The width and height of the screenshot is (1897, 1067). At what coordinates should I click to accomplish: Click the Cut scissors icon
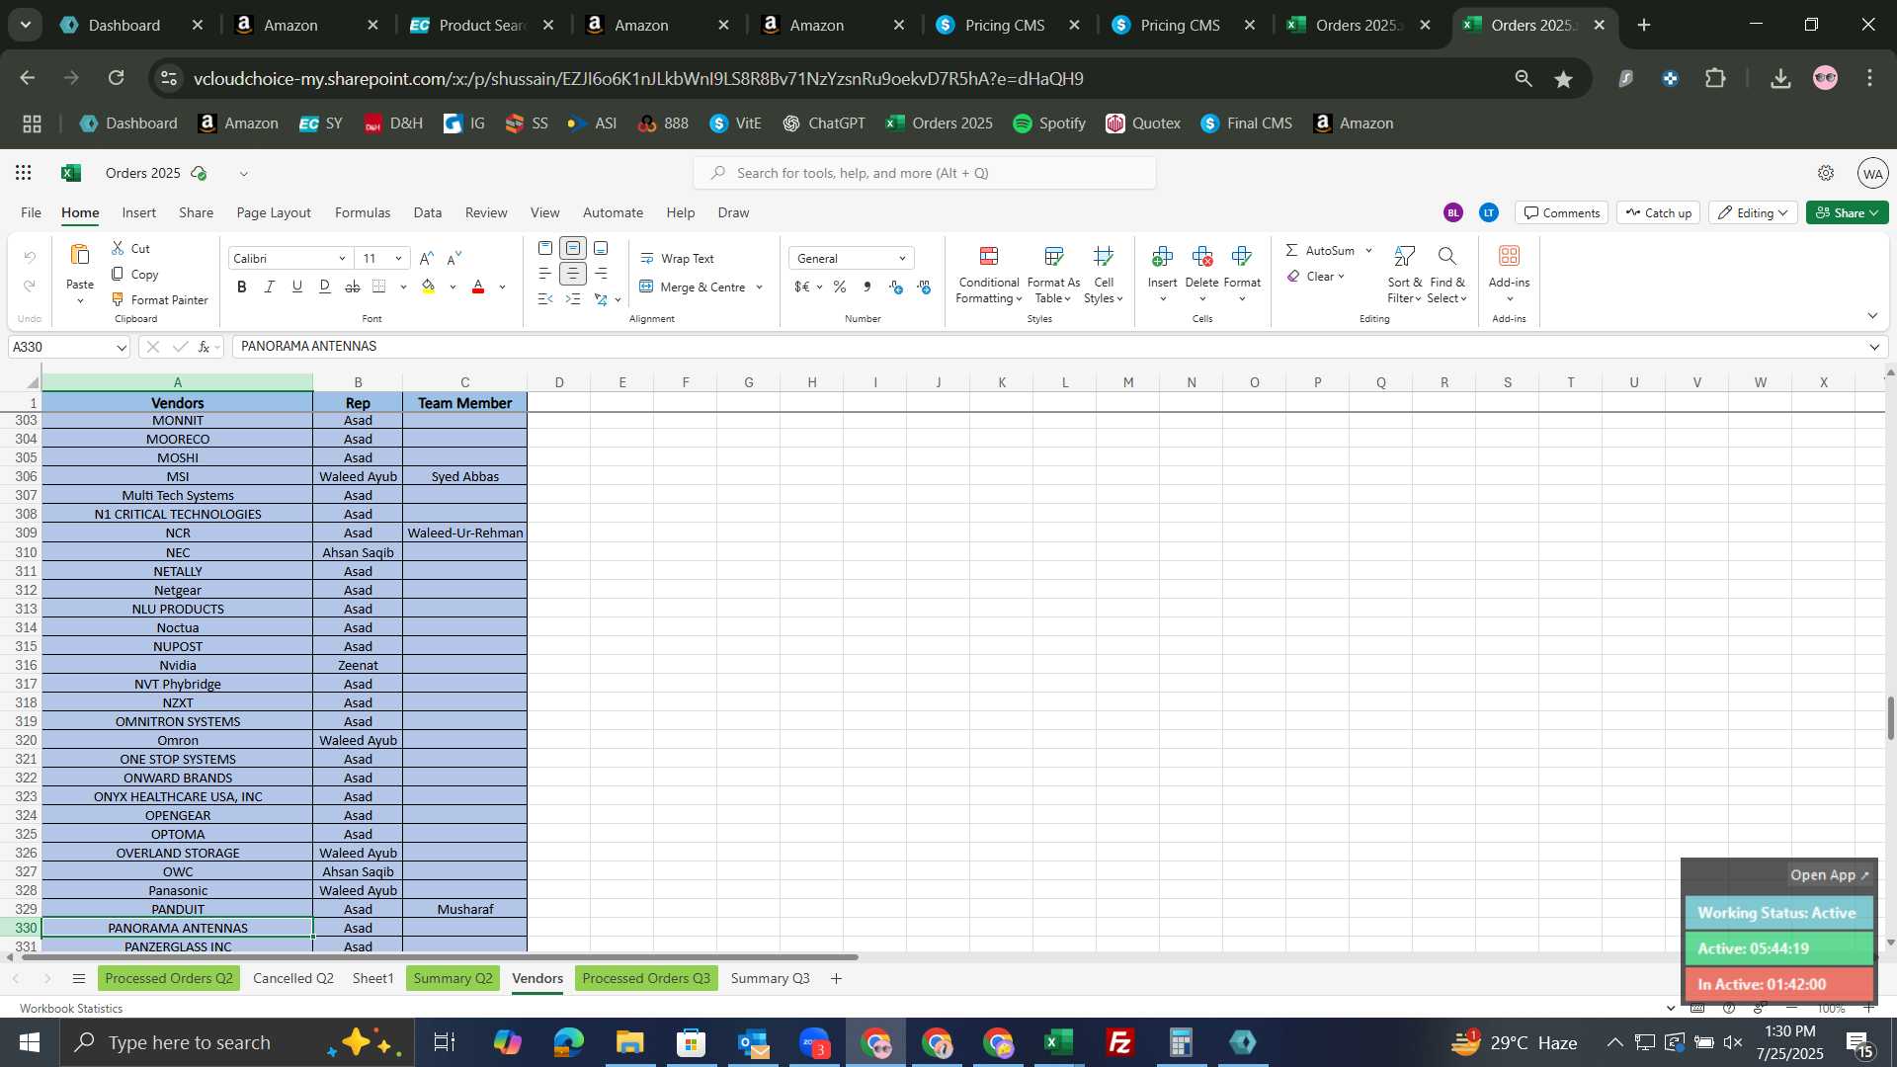tap(119, 248)
